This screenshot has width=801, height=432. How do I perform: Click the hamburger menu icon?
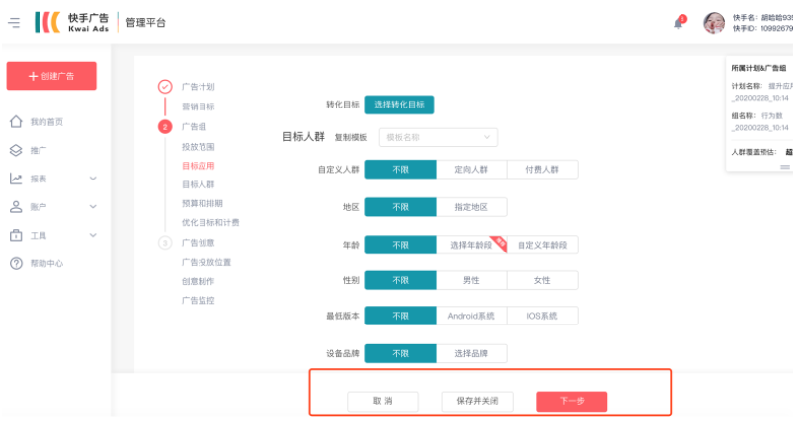coord(14,22)
